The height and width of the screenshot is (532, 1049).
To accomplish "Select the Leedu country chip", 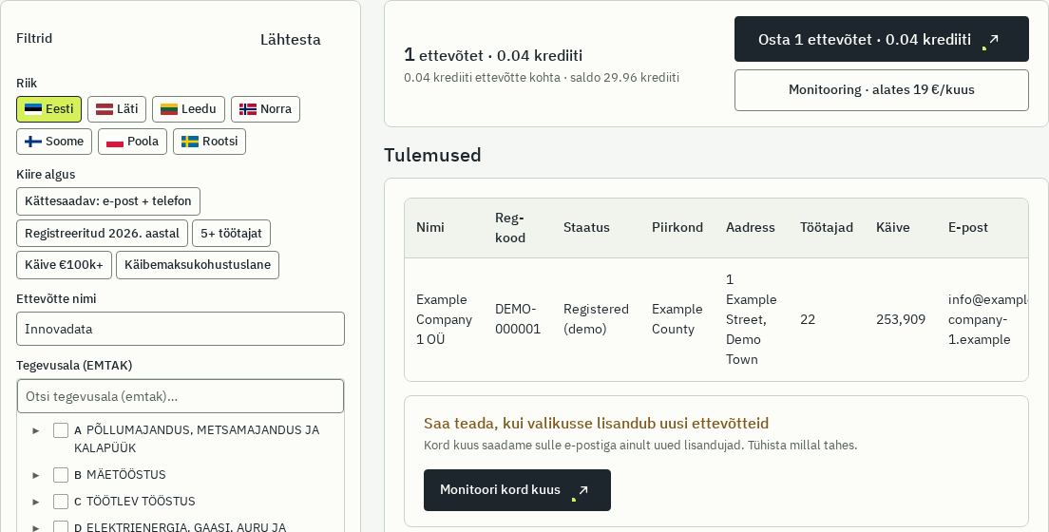I will point(188,109).
